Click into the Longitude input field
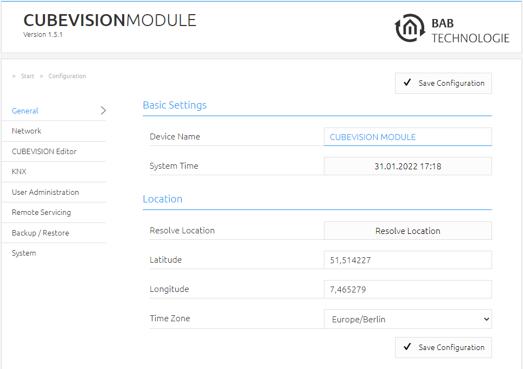 click(407, 289)
